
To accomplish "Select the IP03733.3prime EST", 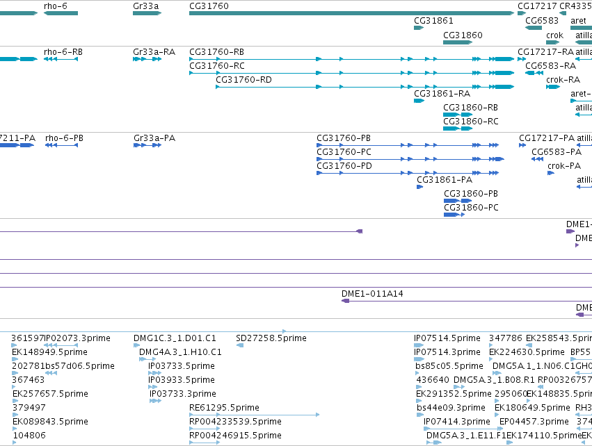I will point(156,401).
